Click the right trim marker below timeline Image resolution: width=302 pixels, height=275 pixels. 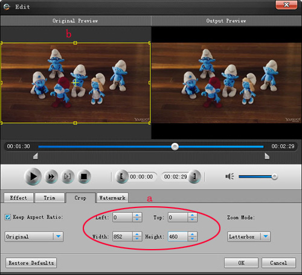tap(267, 156)
